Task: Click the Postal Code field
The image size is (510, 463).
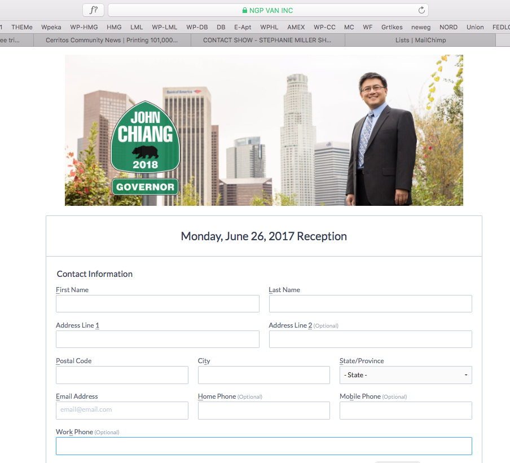Action: 122,375
